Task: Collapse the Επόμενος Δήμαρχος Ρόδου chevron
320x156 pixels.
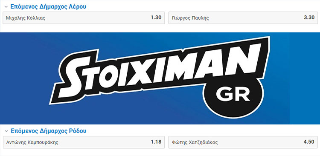Action: [x=6, y=131]
